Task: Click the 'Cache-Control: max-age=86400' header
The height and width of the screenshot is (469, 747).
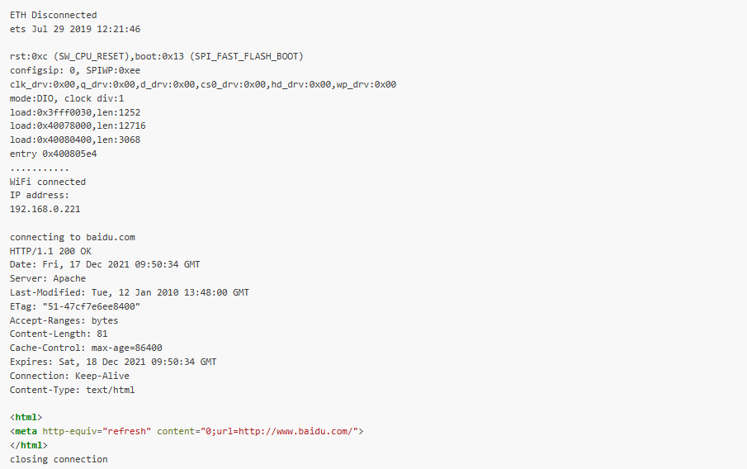Action: click(x=86, y=348)
